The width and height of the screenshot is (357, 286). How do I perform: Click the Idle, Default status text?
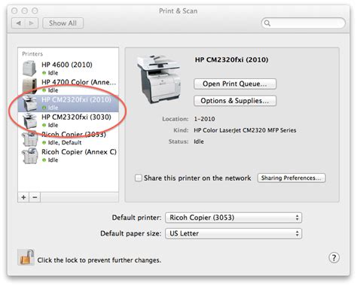pyautogui.click(x=65, y=142)
